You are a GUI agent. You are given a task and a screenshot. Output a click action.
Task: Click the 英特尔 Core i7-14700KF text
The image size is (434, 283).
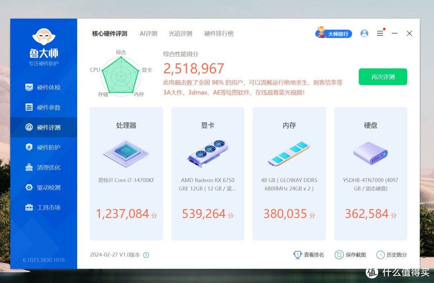point(126,180)
